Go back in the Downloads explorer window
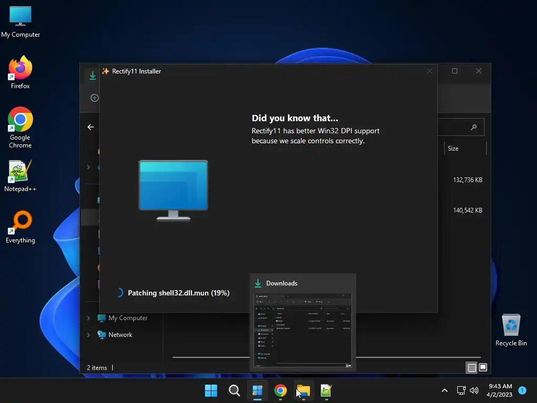Viewport: 537px width, 403px height. tap(90, 127)
